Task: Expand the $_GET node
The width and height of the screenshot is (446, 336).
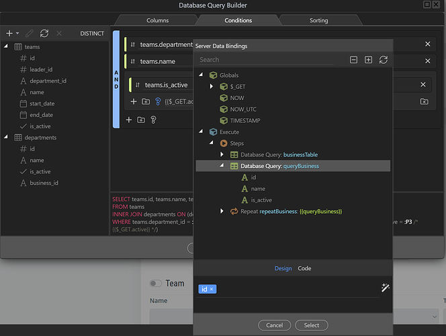Action: pyautogui.click(x=212, y=87)
